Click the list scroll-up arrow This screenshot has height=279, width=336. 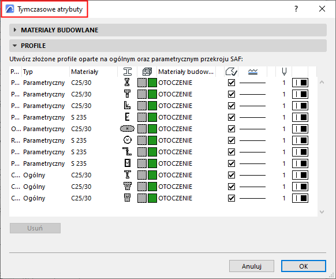tap(322, 83)
